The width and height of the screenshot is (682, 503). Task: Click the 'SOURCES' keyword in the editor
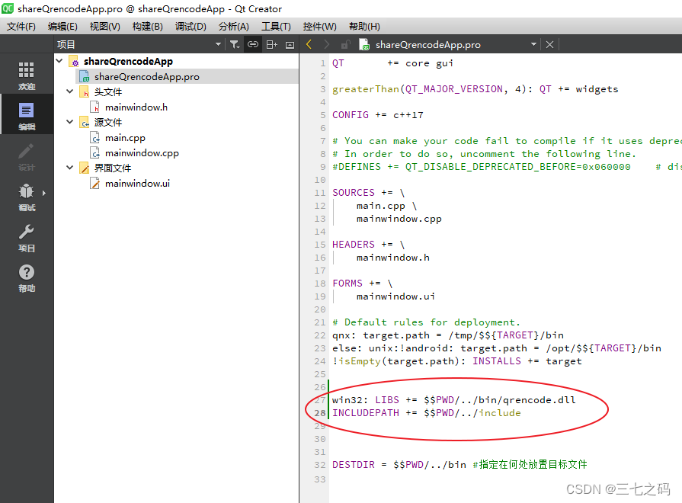point(353,193)
